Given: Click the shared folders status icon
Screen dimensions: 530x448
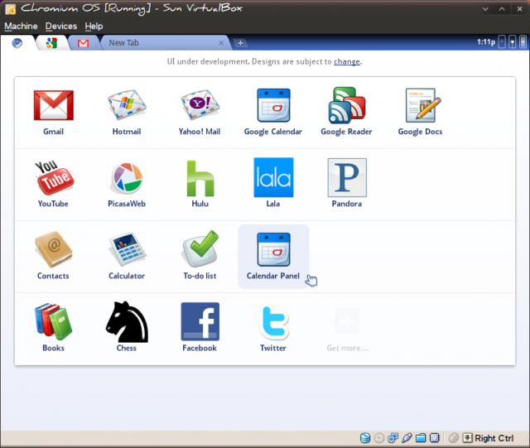Looking at the screenshot, I should [x=421, y=438].
